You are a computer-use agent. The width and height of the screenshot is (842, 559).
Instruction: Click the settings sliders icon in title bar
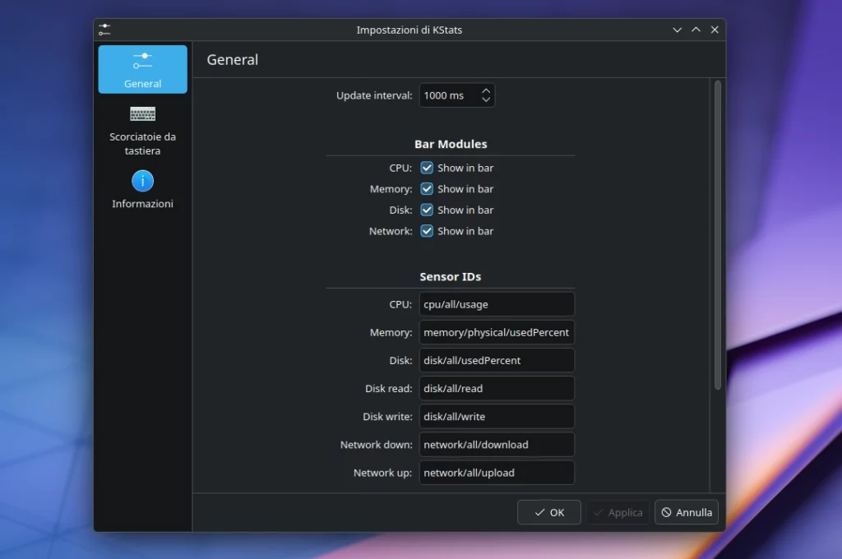pos(104,30)
